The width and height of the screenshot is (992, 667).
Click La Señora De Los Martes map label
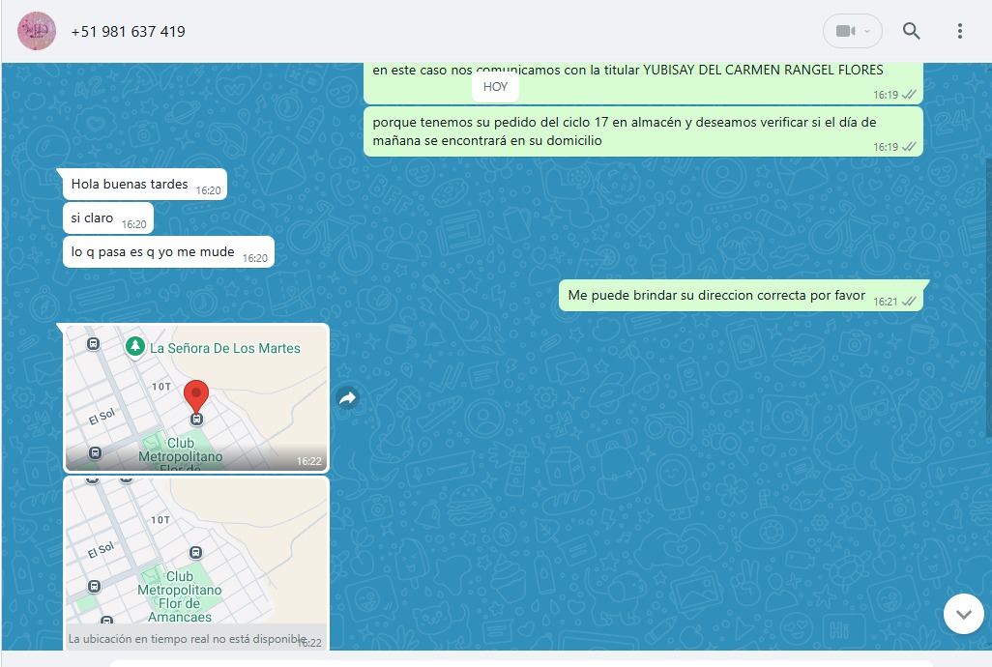pos(224,348)
